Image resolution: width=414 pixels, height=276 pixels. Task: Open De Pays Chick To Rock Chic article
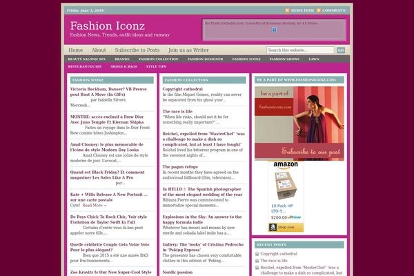[x=108, y=219]
